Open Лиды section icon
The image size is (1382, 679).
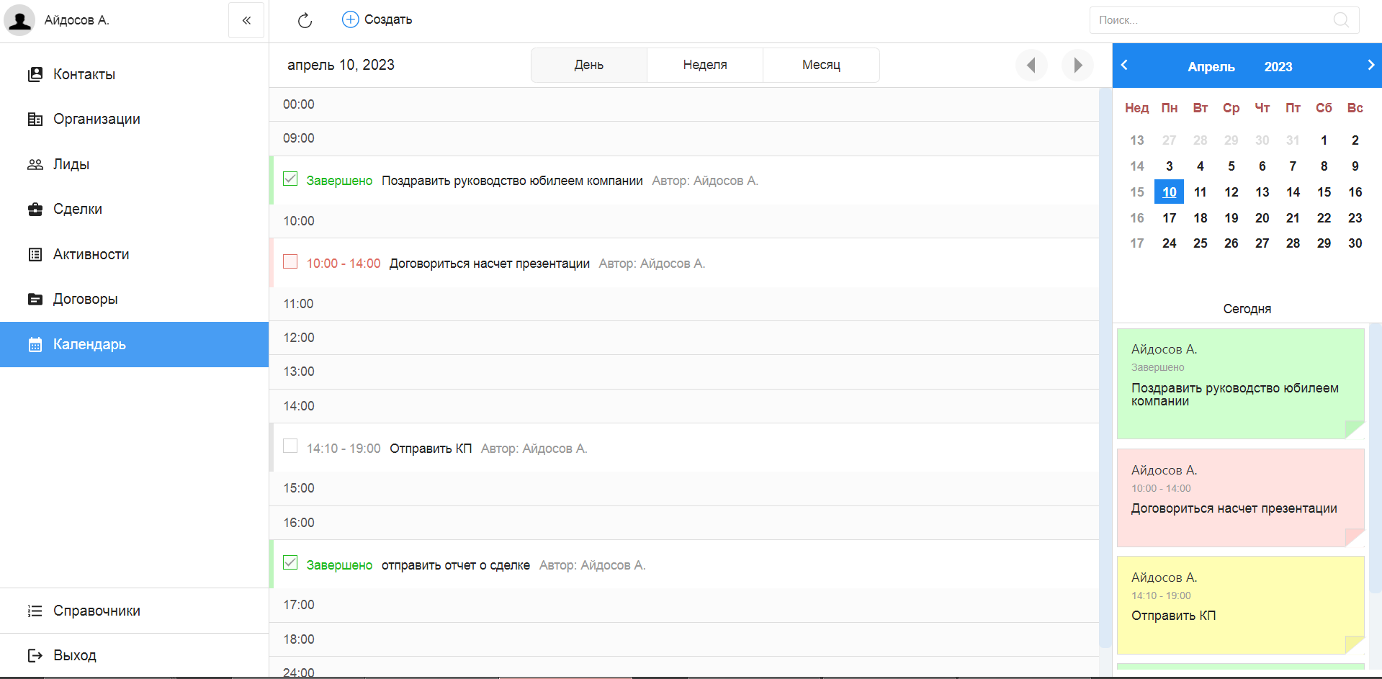35,164
